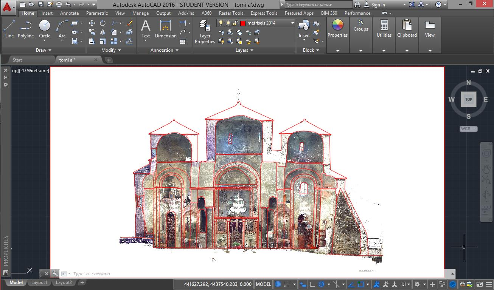Toggle object snap tracking
This screenshot has width=494, height=290.
351,284
